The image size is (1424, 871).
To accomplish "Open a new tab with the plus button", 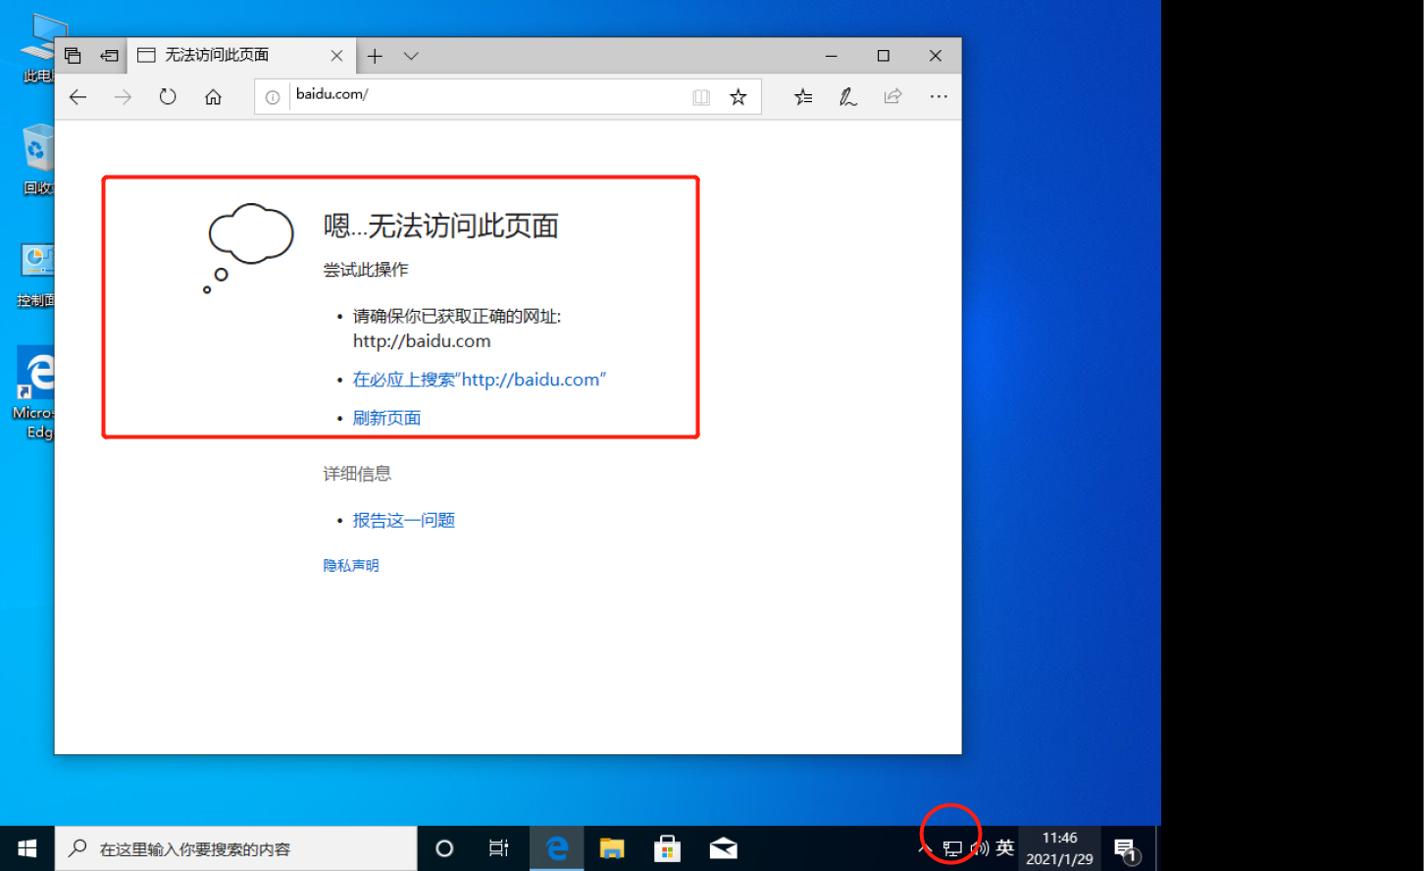I will click(x=375, y=56).
